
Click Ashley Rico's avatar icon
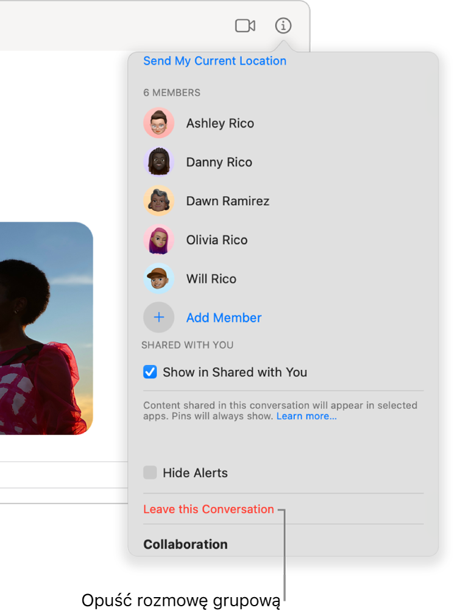click(x=159, y=123)
